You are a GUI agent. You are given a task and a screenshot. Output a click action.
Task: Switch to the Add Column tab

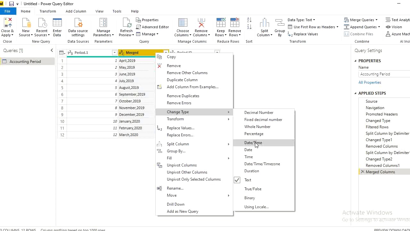(76, 11)
